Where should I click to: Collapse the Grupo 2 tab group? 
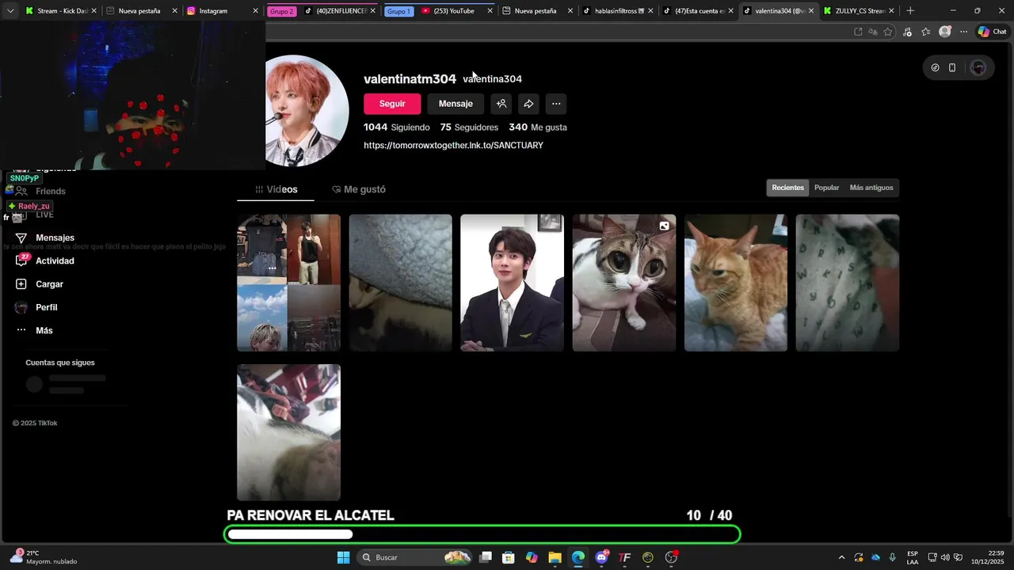pos(281,11)
